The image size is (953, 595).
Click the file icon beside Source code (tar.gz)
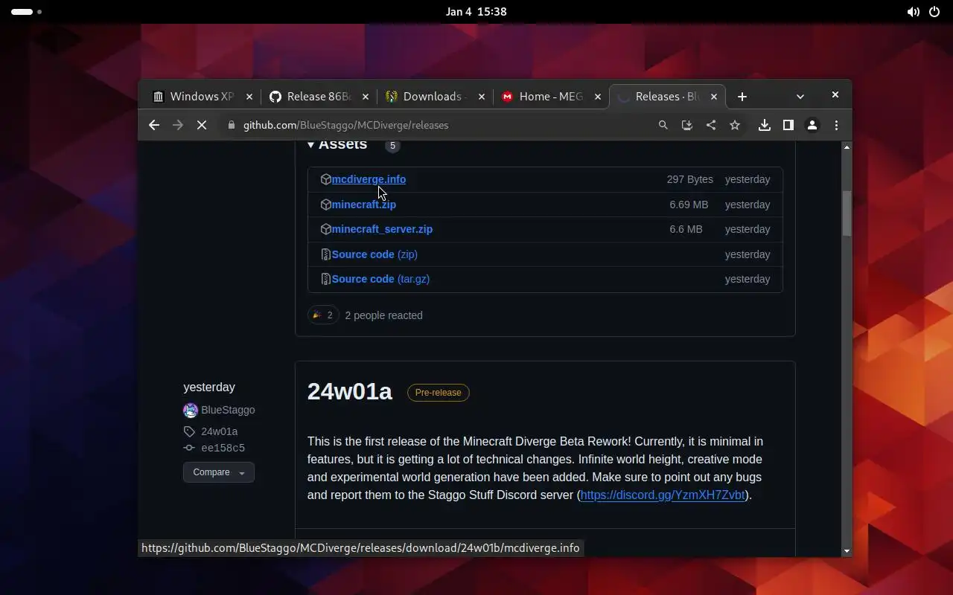coord(325,279)
